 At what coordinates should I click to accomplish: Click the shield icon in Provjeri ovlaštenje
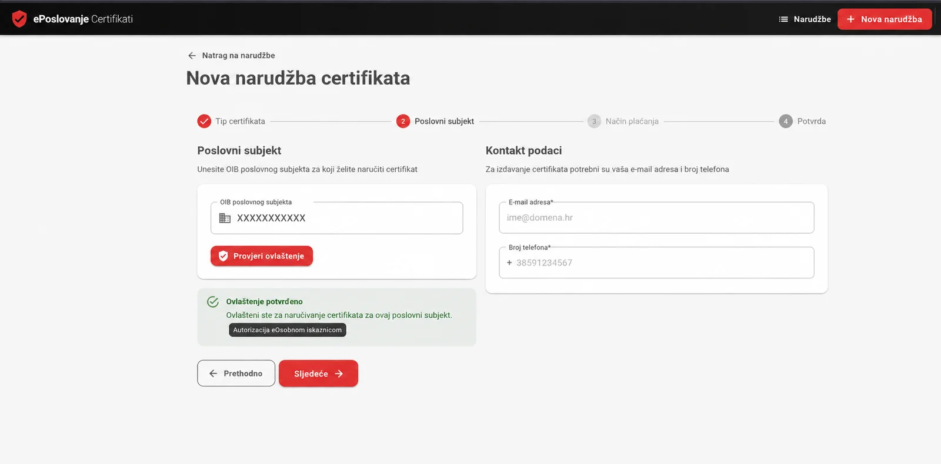point(223,256)
